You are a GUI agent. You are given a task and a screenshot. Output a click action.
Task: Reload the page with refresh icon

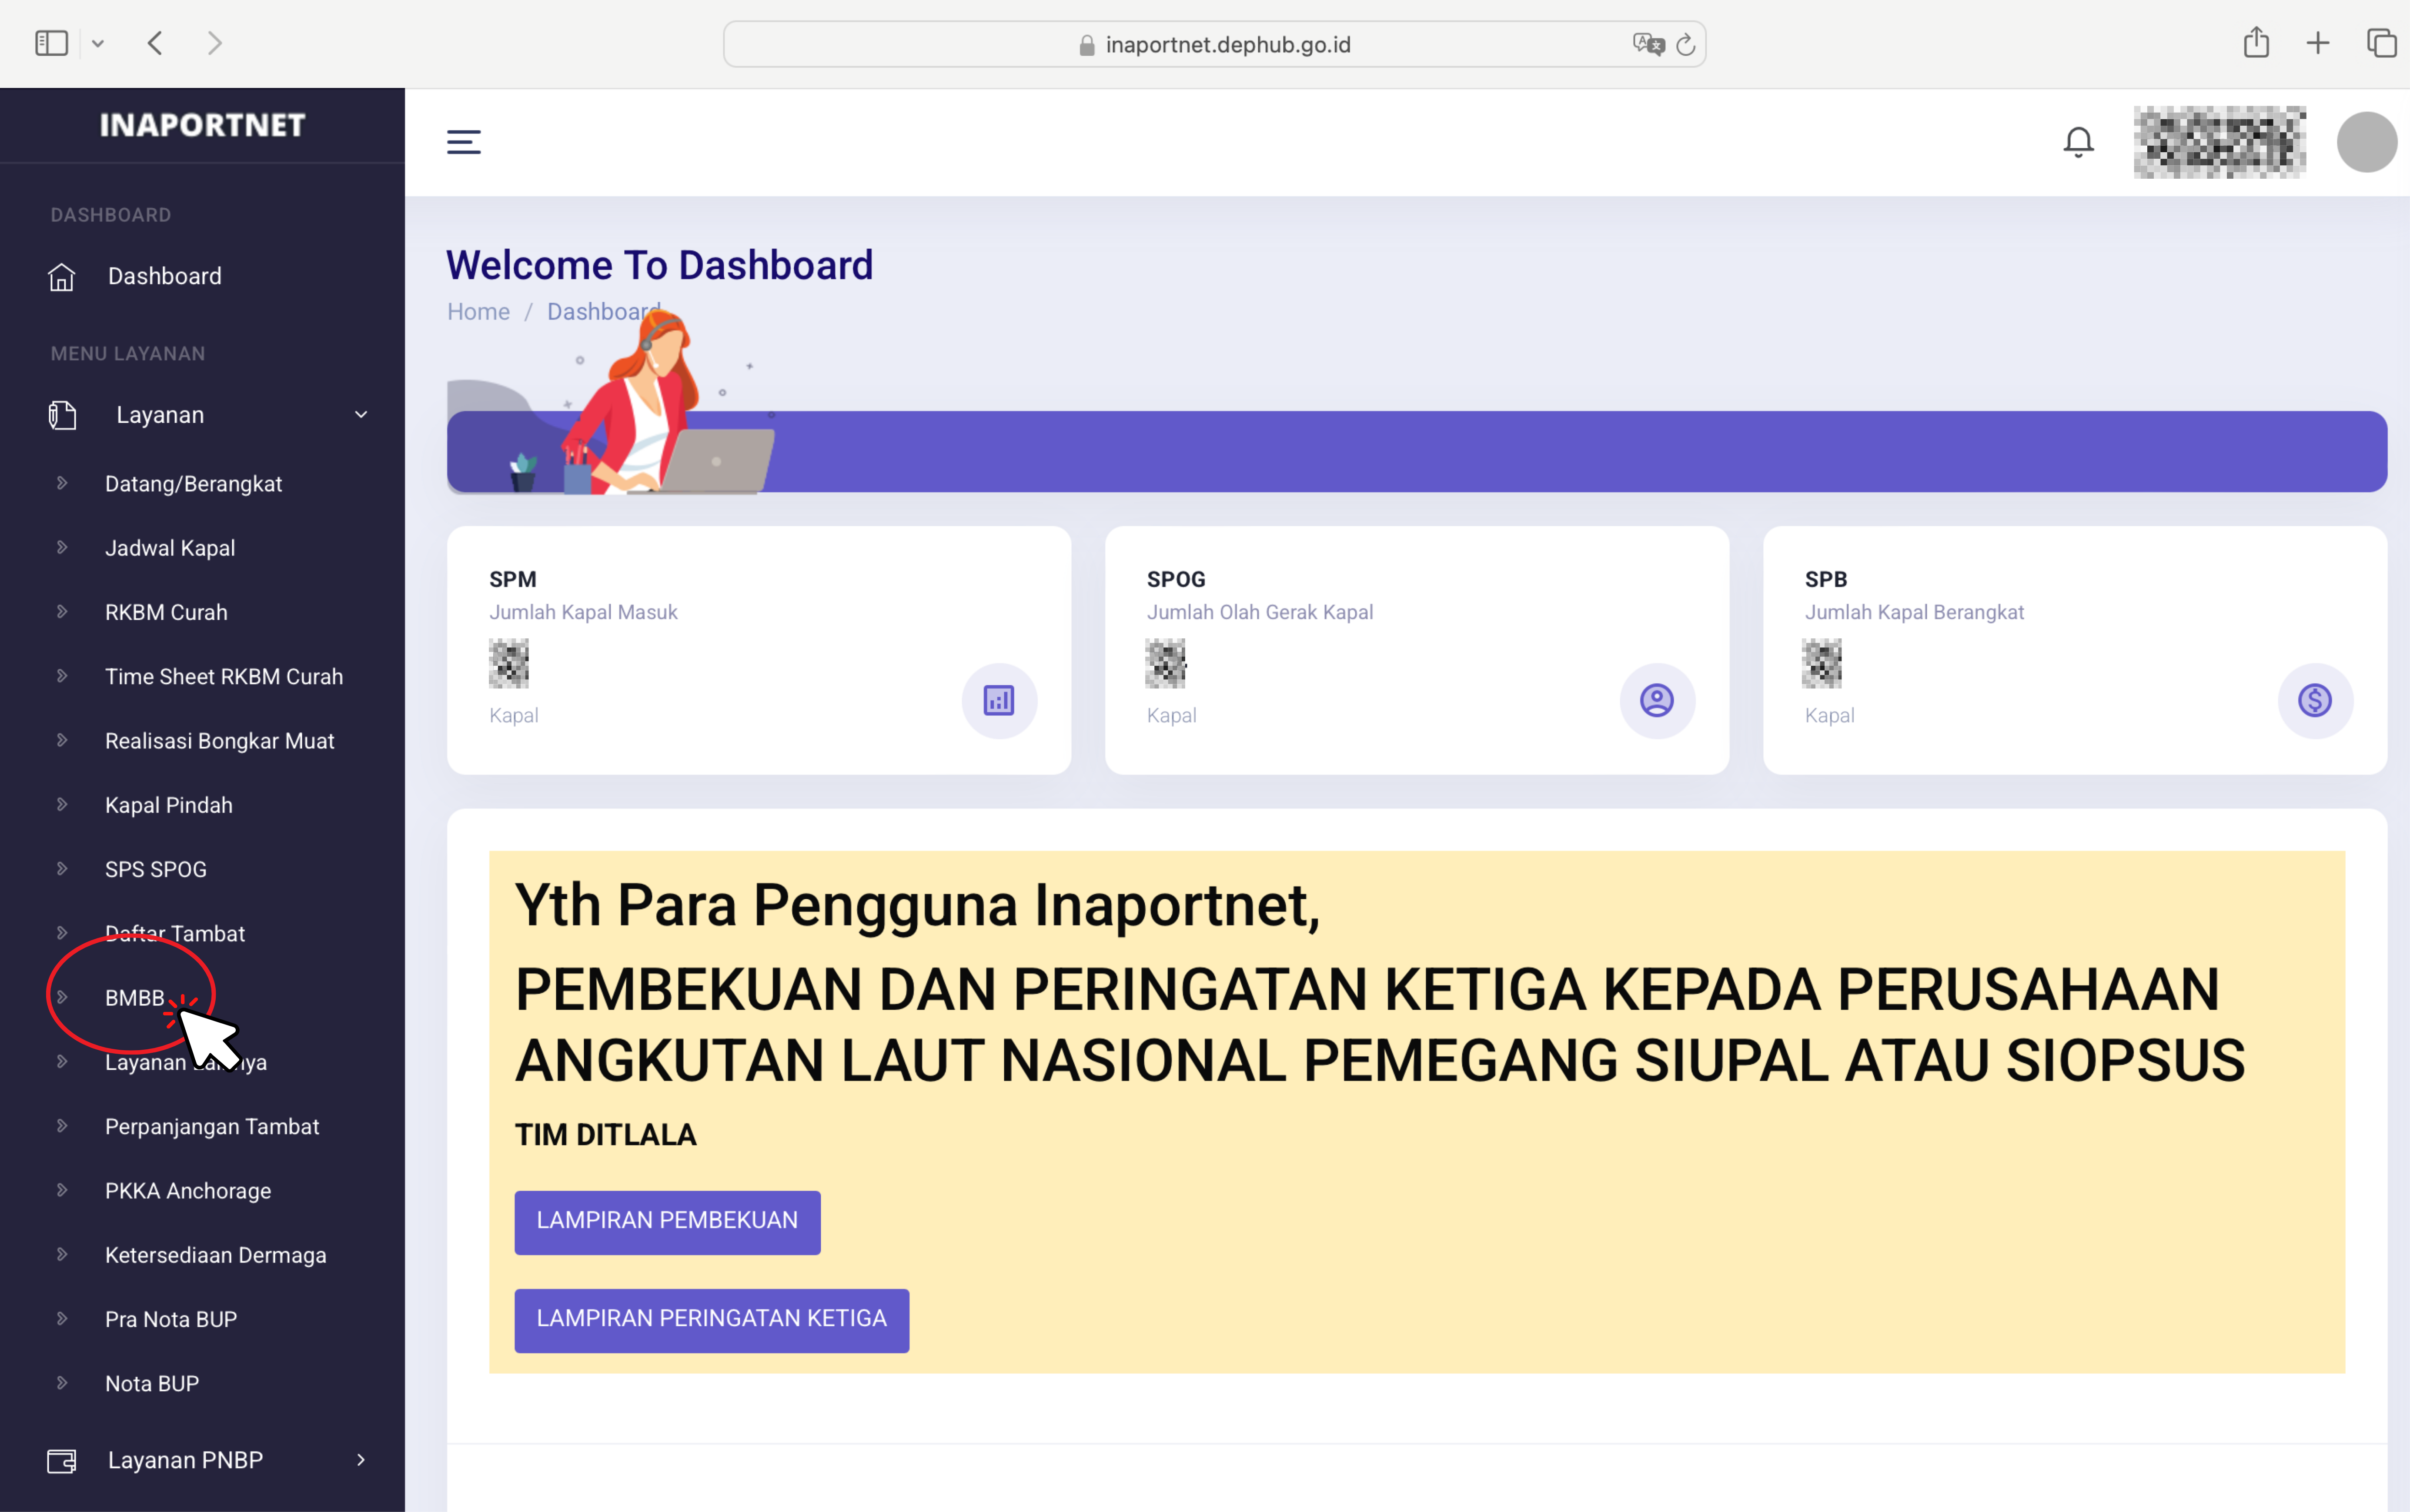tap(1686, 44)
